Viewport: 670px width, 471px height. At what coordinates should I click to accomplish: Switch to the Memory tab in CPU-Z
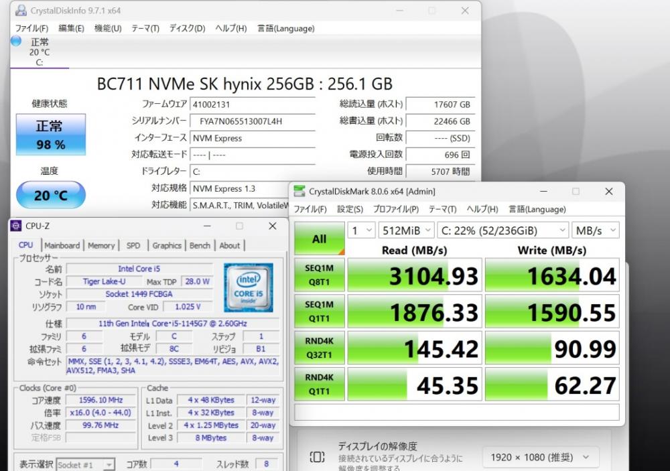(101, 245)
